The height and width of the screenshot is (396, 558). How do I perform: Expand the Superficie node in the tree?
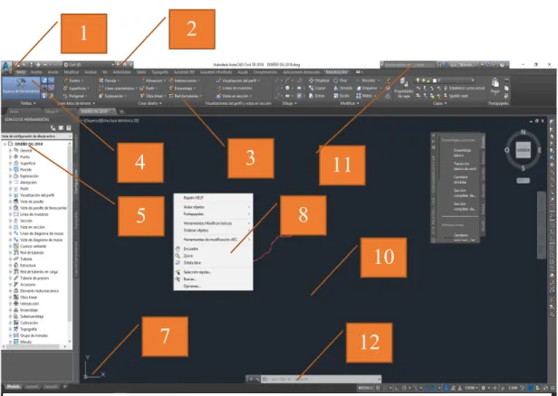click(10, 163)
